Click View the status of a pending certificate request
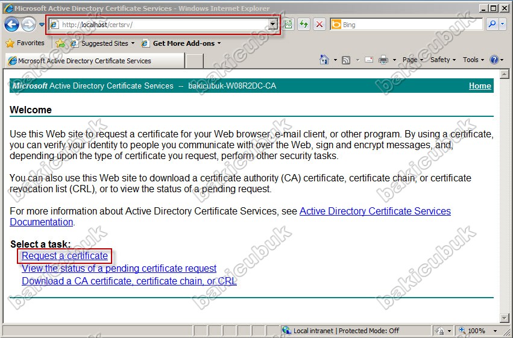This screenshot has height=338, width=513. (119, 268)
